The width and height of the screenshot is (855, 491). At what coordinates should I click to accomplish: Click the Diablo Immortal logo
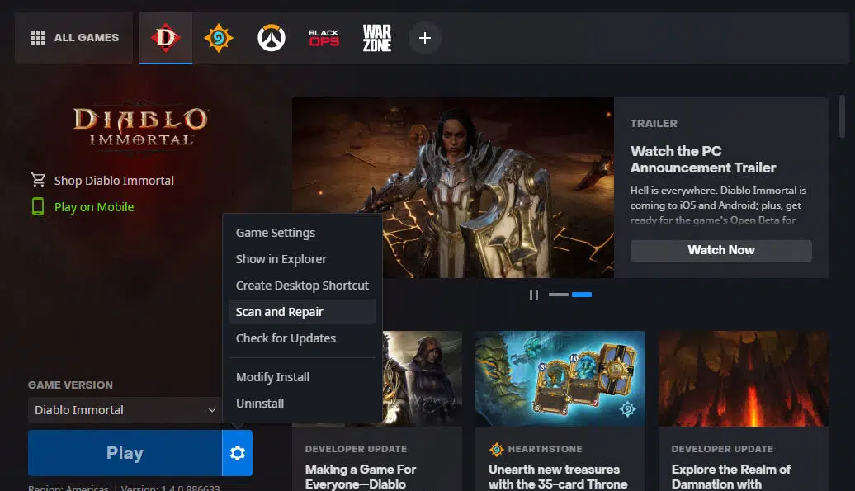[x=140, y=126]
